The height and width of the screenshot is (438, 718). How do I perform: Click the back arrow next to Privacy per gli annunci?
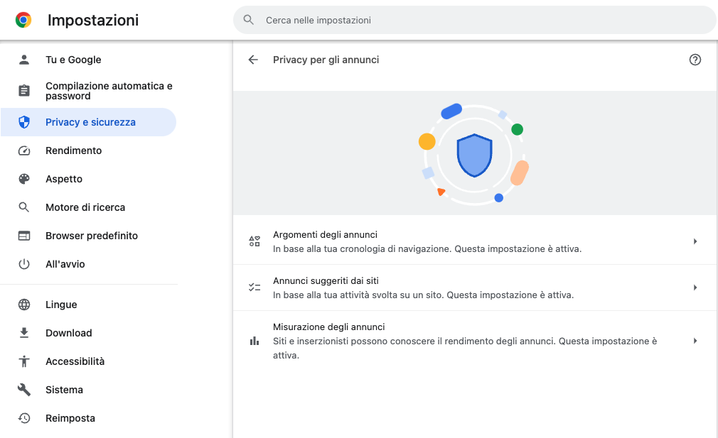(253, 60)
